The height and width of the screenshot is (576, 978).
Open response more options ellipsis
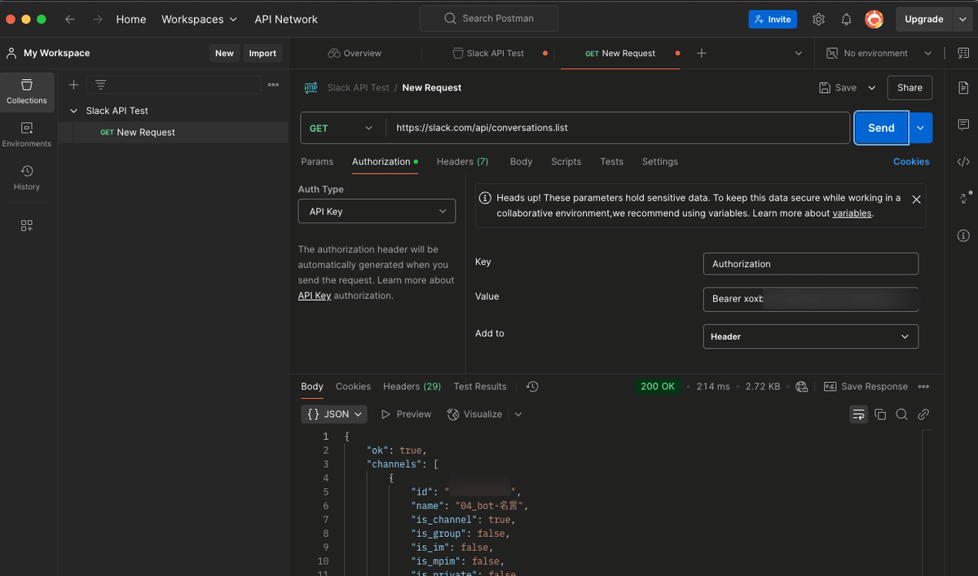[x=923, y=387]
